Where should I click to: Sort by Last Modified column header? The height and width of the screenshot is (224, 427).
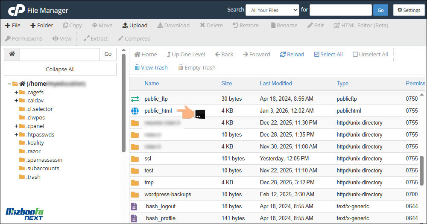click(276, 83)
